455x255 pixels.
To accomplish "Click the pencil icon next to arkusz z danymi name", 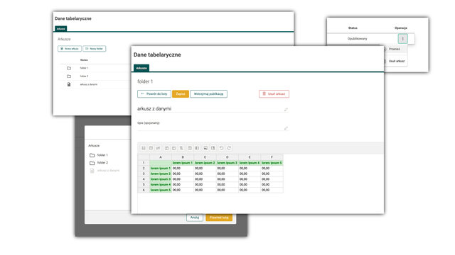I will pyautogui.click(x=286, y=109).
